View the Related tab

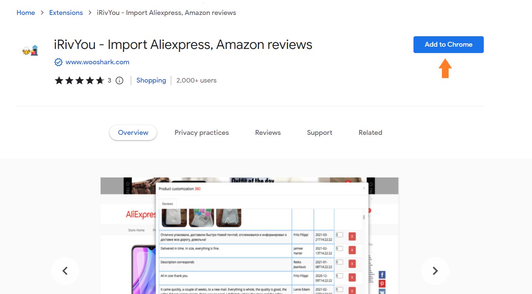[370, 133]
